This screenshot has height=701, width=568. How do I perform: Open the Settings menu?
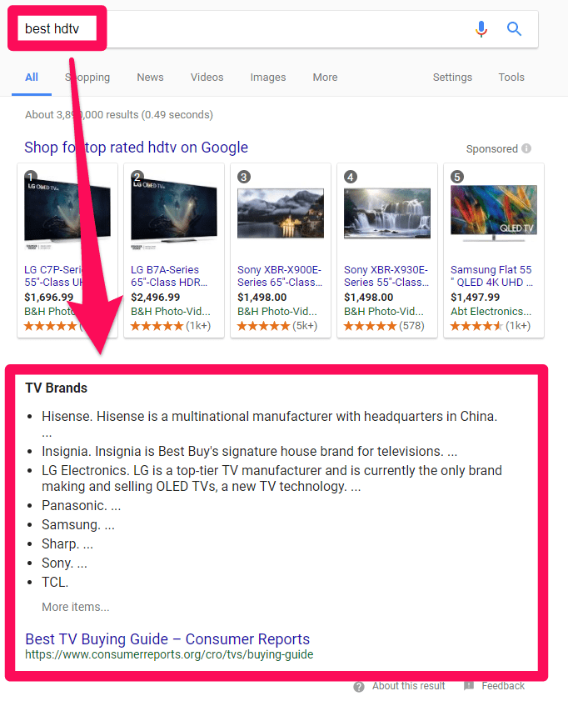tap(452, 78)
